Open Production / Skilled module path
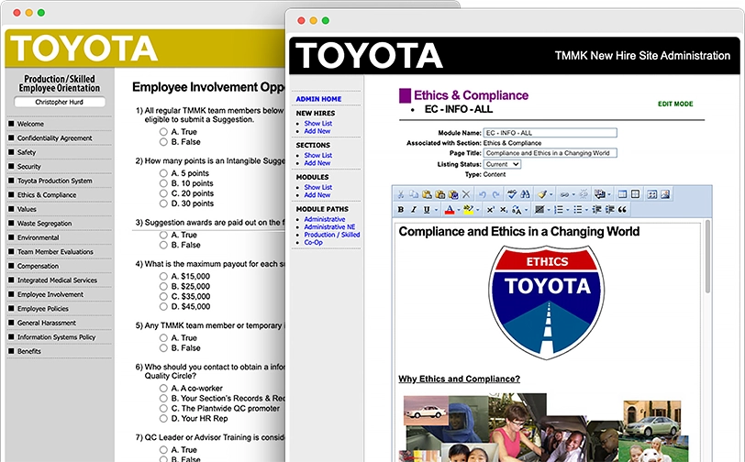Image resolution: width=745 pixels, height=462 pixels. tap(331, 235)
